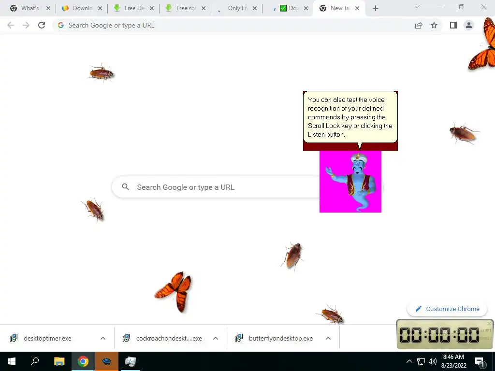Open the downloaded desktoptimer.exe file
The image size is (495, 371).
click(47, 338)
